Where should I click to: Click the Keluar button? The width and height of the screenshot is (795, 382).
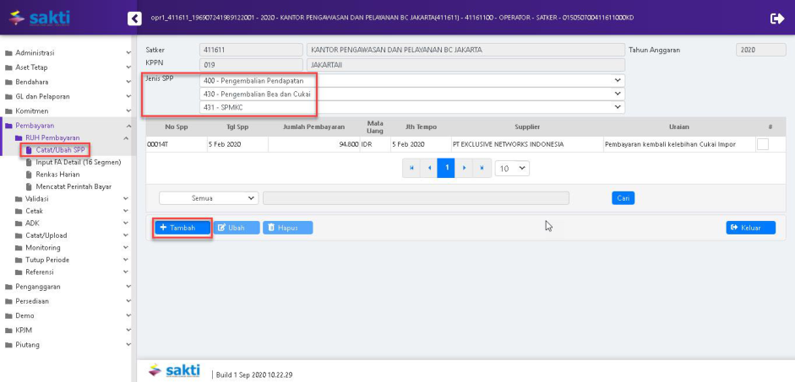750,228
